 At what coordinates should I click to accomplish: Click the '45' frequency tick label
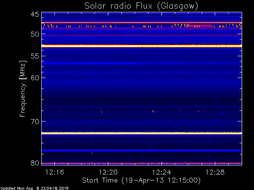(35, 15)
